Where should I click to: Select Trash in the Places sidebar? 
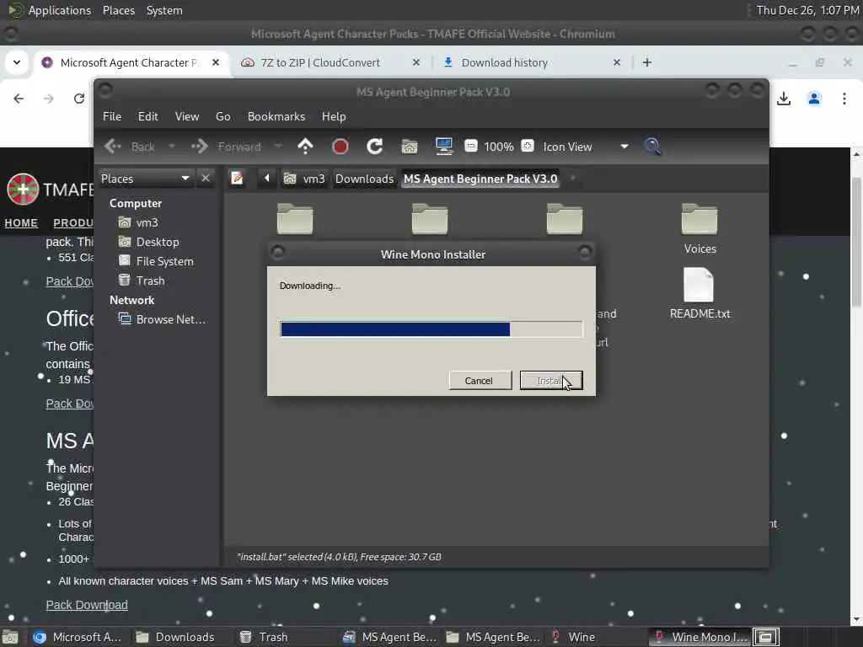pyautogui.click(x=142, y=281)
